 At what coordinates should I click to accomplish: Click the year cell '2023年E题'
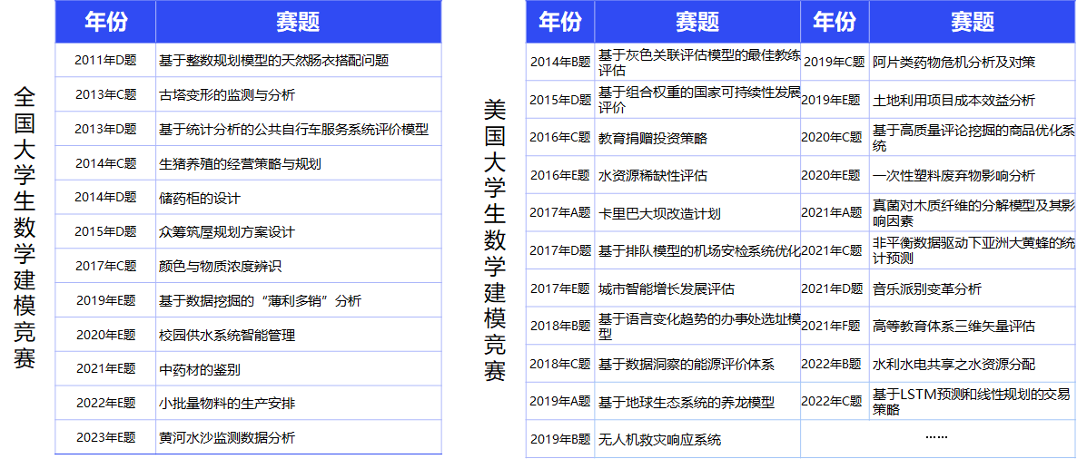(x=105, y=437)
